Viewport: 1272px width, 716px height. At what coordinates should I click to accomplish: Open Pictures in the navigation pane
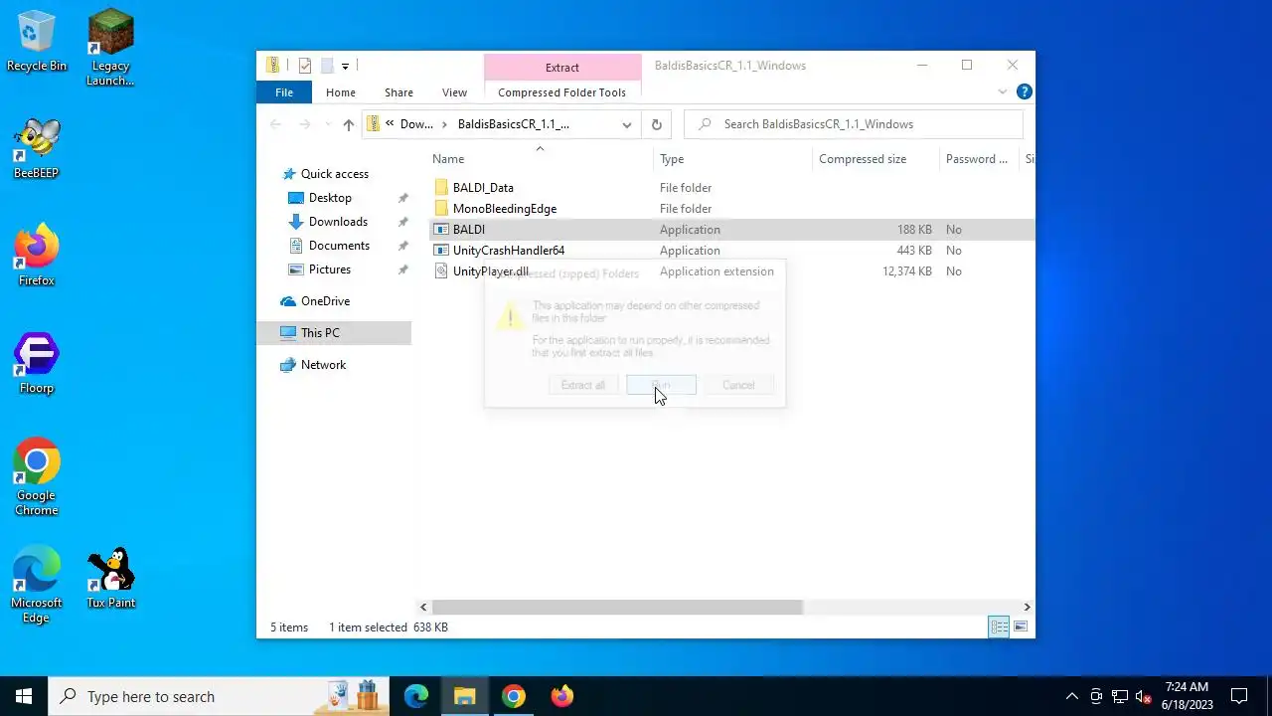329,269
